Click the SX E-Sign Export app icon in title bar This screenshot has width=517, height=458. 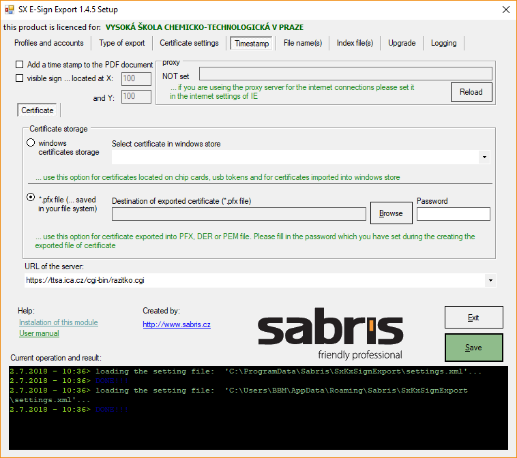pyautogui.click(x=10, y=10)
